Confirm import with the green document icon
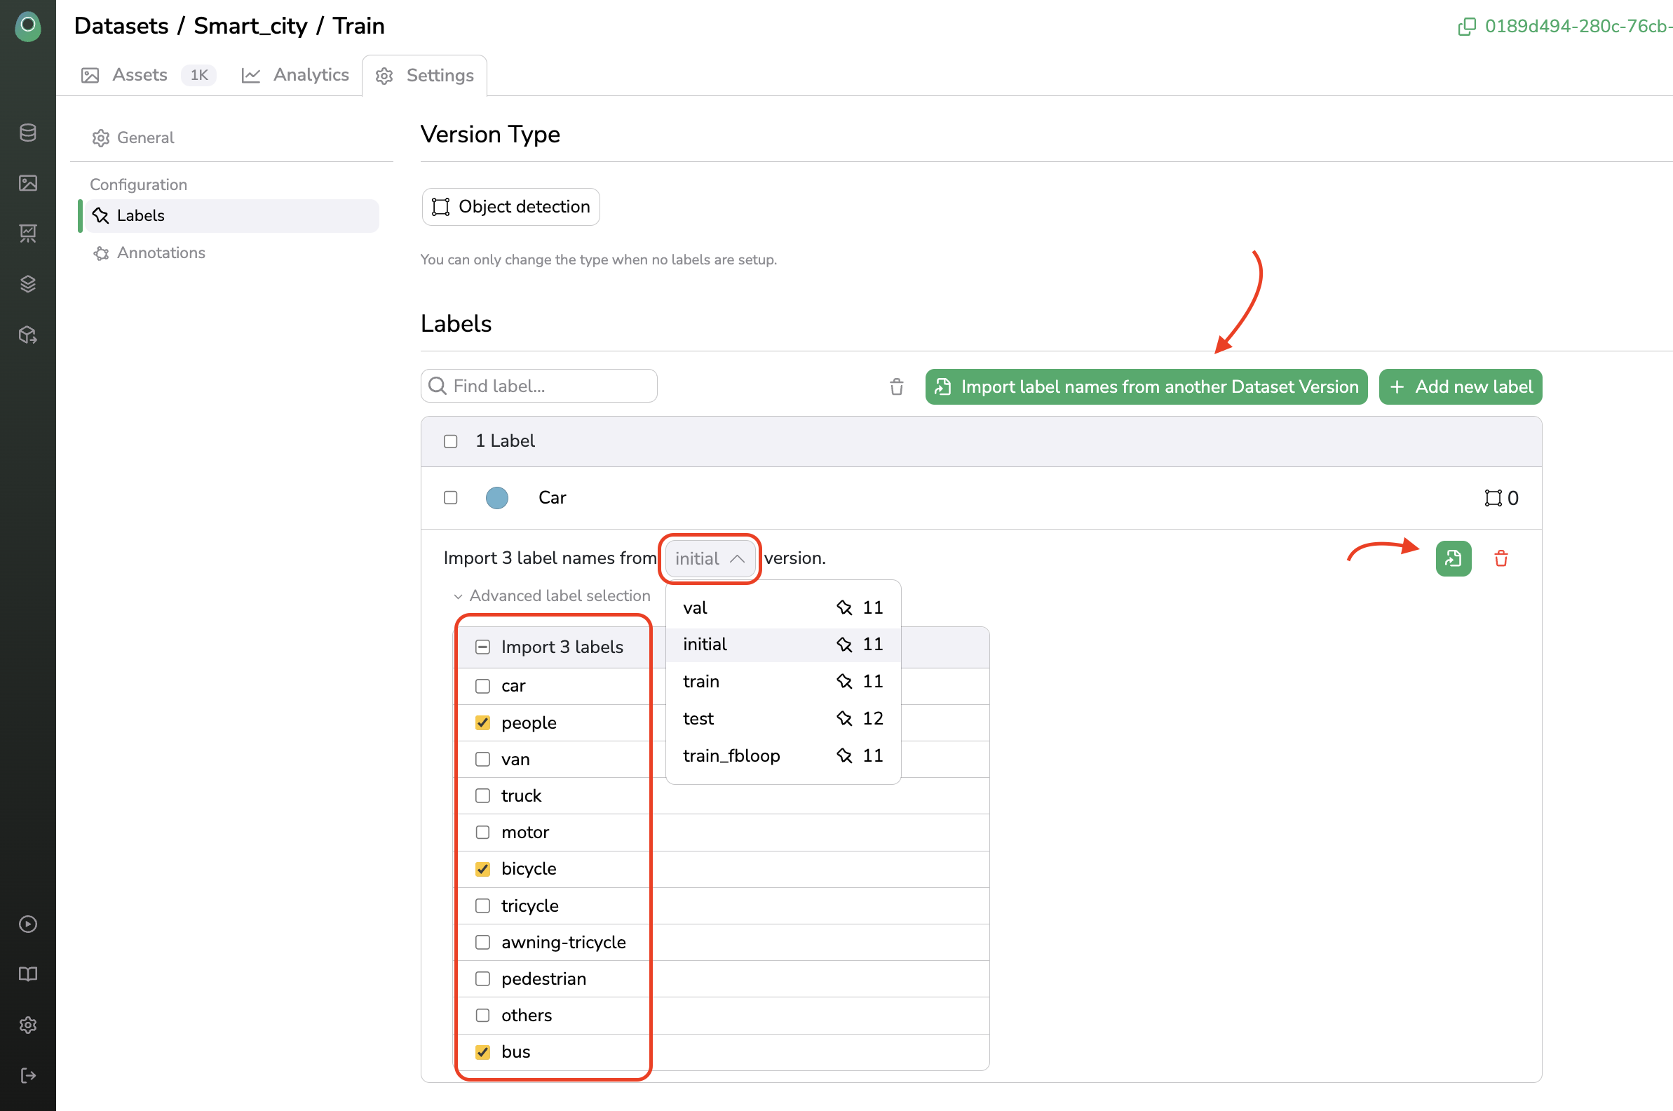This screenshot has height=1111, width=1673. pyautogui.click(x=1454, y=558)
